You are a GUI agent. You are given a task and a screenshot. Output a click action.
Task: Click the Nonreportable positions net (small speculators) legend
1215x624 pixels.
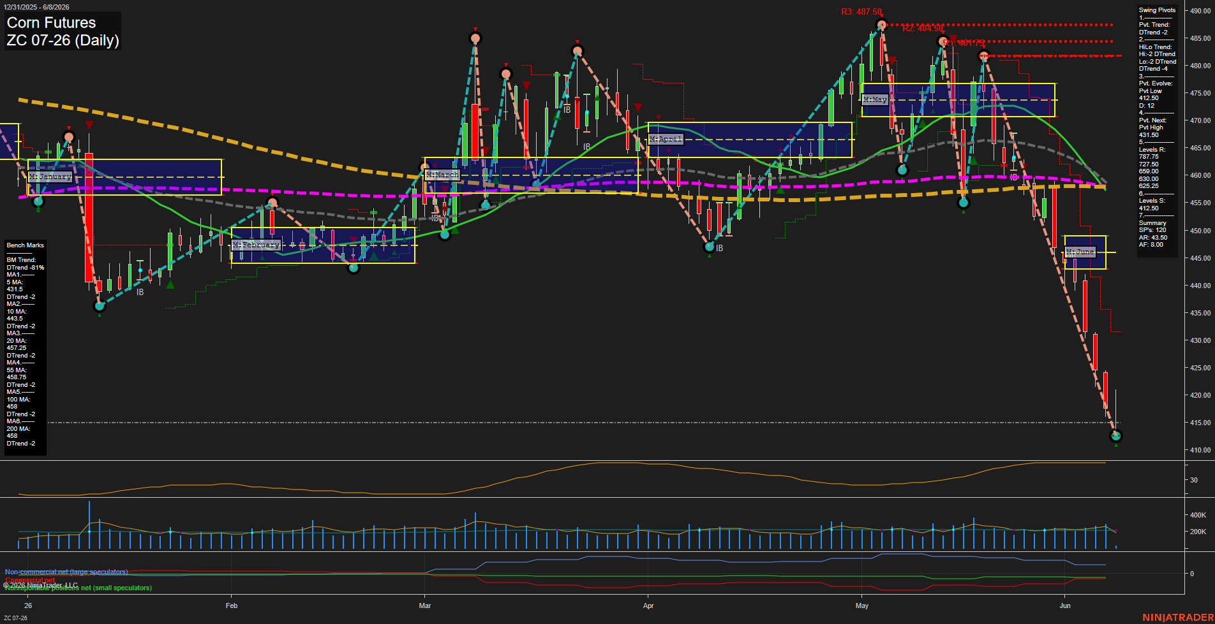[78, 588]
